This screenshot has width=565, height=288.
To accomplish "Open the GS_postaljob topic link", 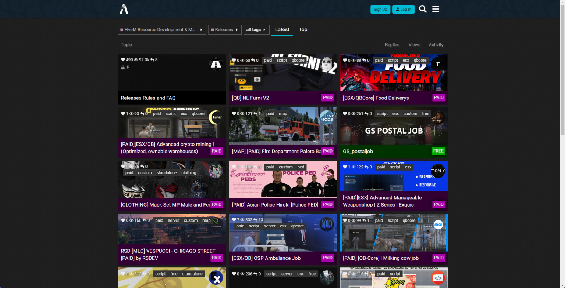I will pos(358,151).
